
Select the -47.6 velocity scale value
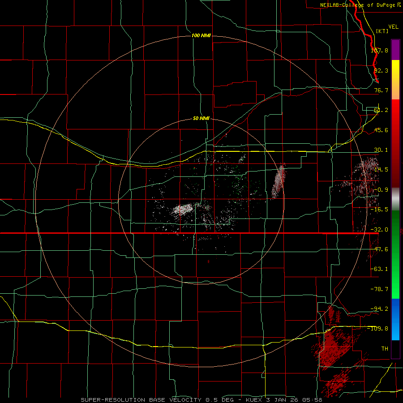coord(379,249)
